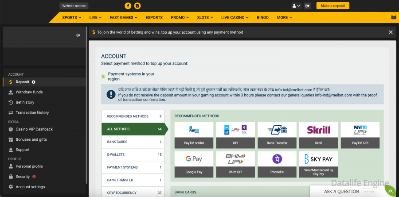399x197 pixels.
Task: Click the exclamation icon in the info notice
Action: (x=111, y=94)
